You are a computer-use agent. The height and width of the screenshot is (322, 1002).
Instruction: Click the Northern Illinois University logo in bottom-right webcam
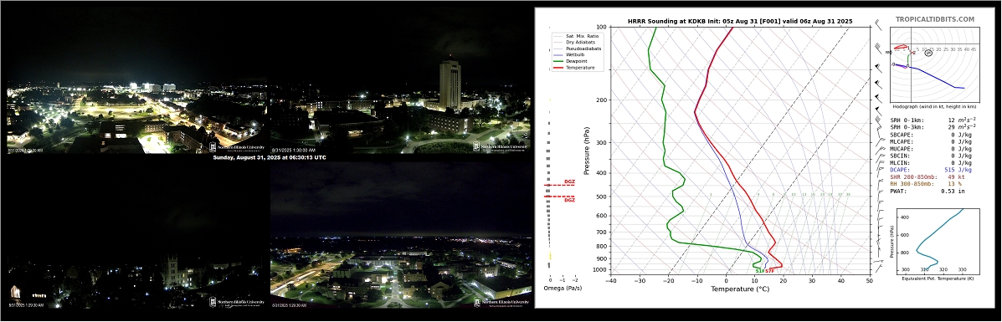coord(501,302)
